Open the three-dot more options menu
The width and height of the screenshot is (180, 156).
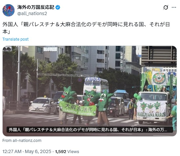[174, 8]
